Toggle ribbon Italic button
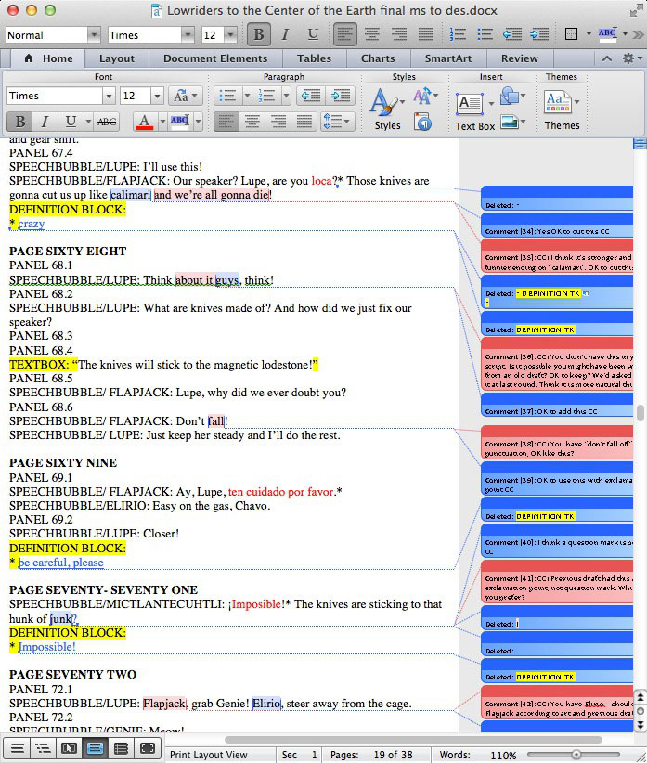647x763 pixels. pyautogui.click(x=45, y=122)
